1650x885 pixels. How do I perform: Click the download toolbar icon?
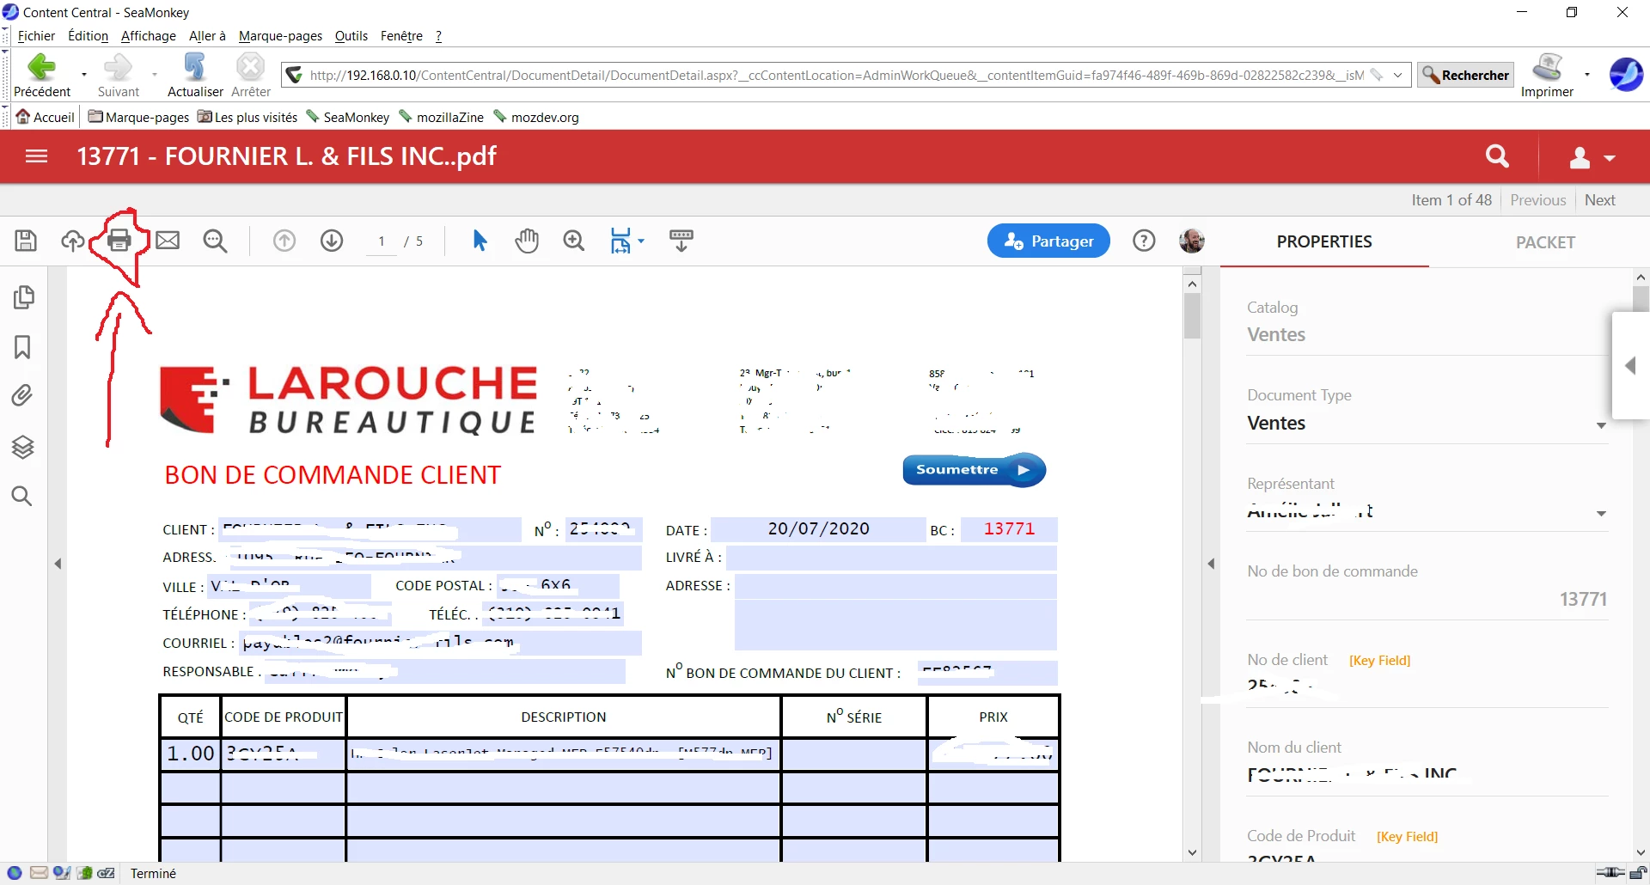tap(681, 241)
